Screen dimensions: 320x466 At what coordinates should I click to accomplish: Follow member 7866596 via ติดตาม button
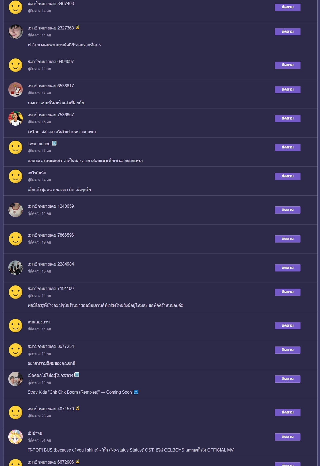pyautogui.click(x=287, y=239)
